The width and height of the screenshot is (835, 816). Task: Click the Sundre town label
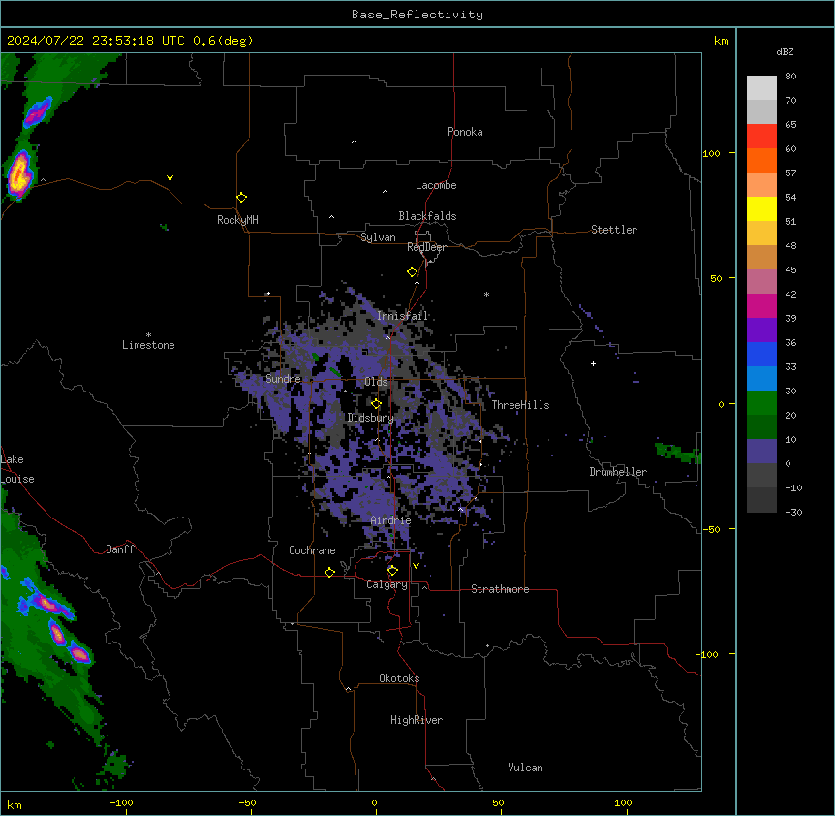[283, 379]
